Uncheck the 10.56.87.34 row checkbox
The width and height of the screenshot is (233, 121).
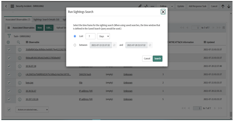pos(9,66)
